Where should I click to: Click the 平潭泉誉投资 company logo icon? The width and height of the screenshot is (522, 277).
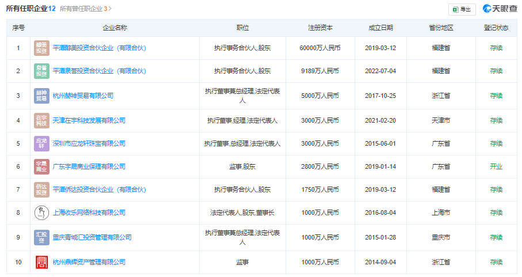[x=41, y=71]
